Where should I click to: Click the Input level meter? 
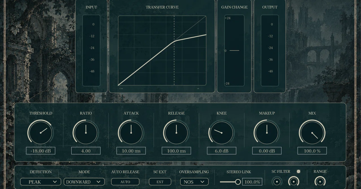click(91, 50)
